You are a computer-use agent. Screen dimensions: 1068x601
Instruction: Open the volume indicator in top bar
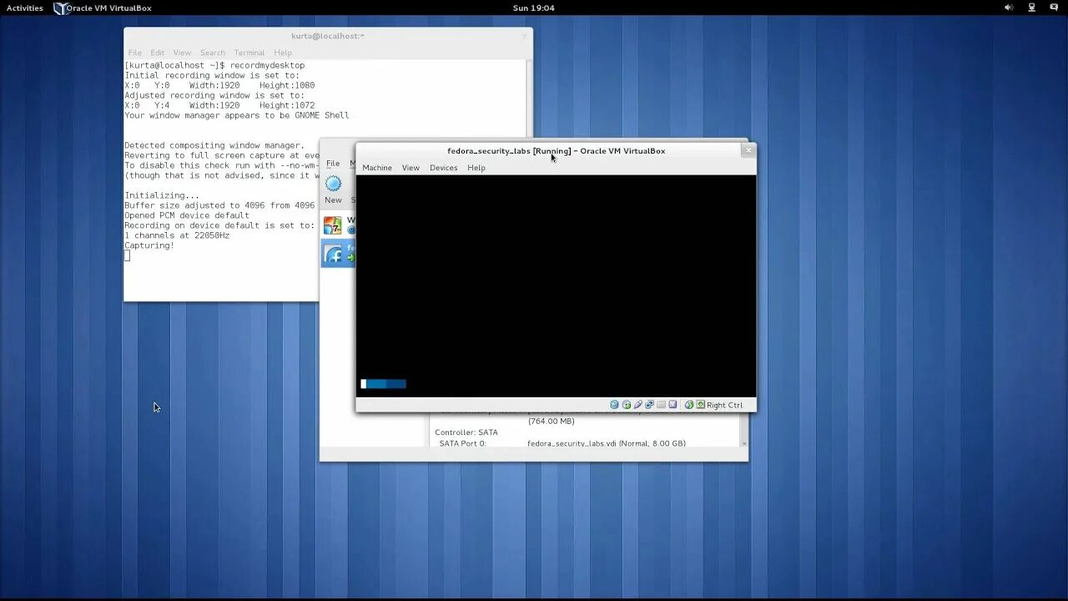click(1008, 8)
